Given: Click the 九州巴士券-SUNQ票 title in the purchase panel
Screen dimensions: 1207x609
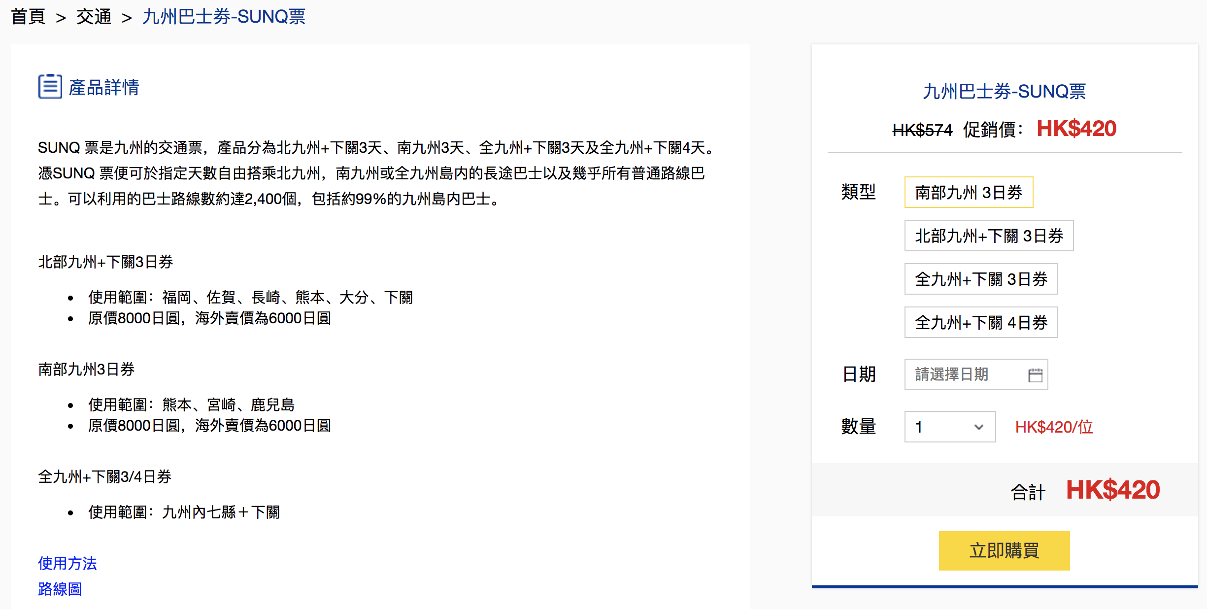Looking at the screenshot, I should coord(1004,91).
